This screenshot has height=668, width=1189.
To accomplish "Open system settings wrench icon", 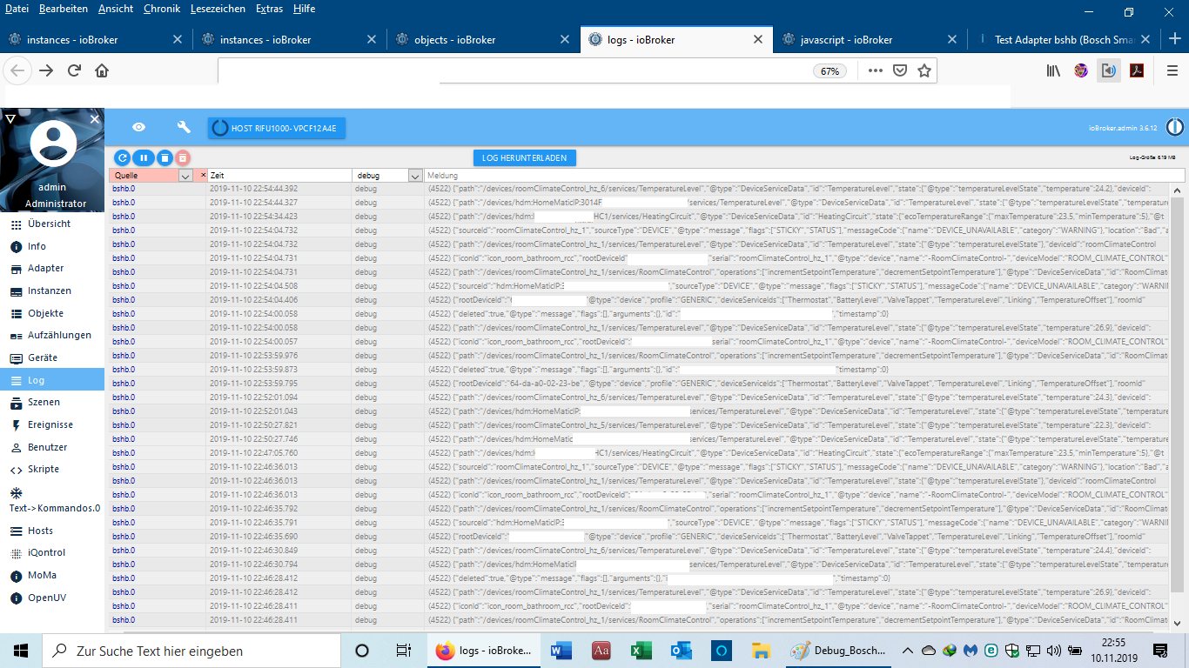I will [184, 128].
